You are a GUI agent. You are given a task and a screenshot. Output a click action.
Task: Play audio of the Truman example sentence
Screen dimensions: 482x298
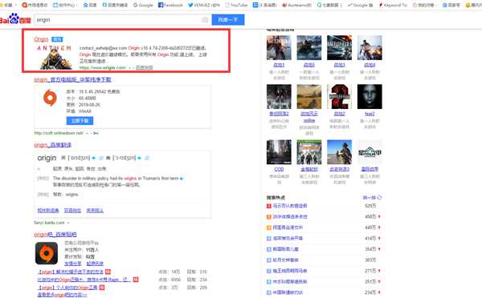[x=182, y=179]
